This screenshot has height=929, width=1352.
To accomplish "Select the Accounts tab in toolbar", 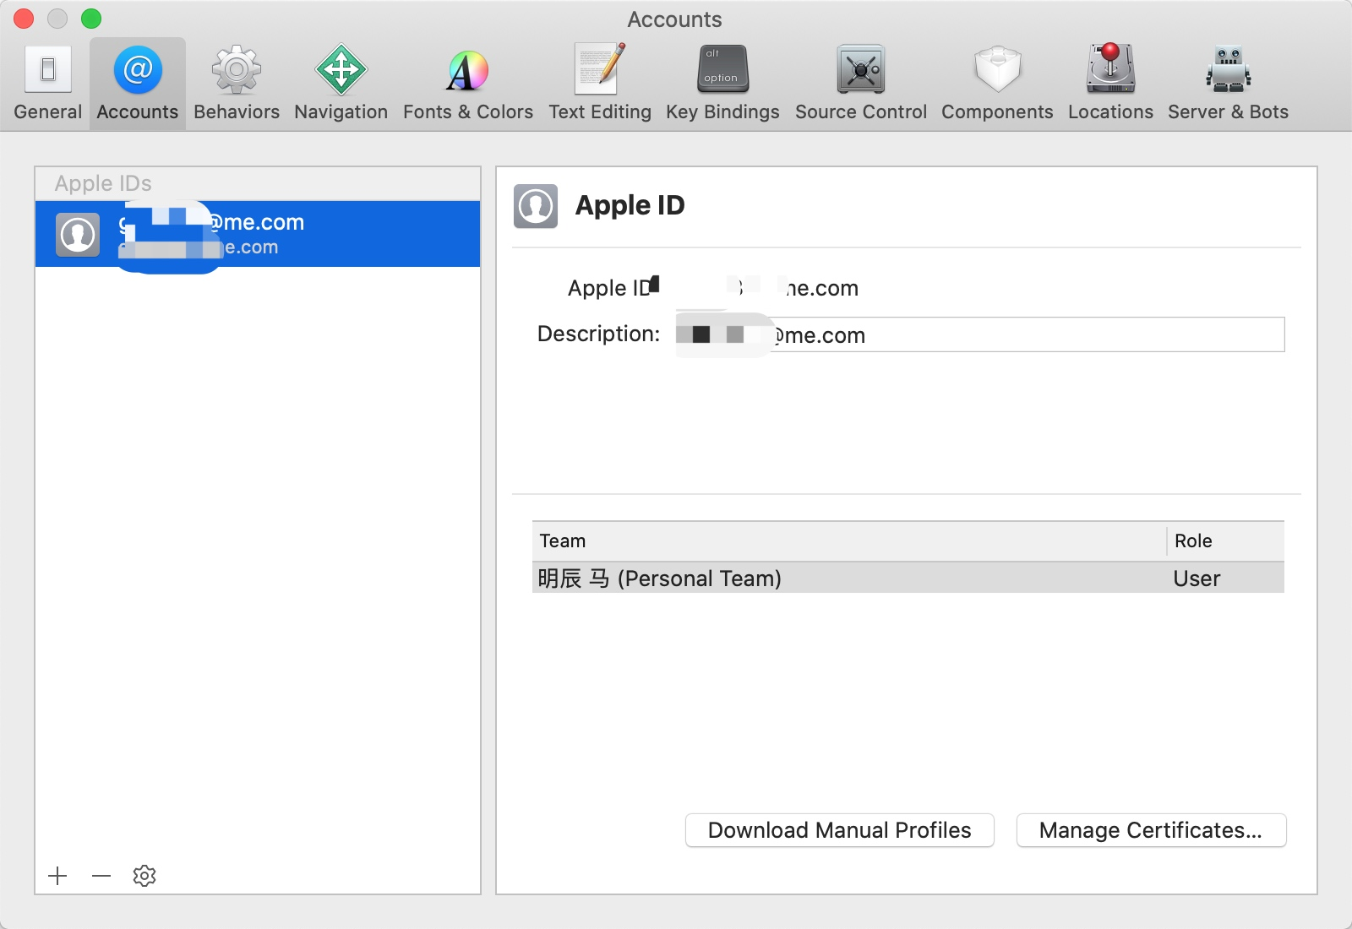I will coord(138,84).
